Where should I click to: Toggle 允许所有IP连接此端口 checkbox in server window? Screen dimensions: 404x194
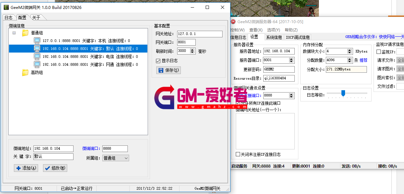(x=238, y=103)
